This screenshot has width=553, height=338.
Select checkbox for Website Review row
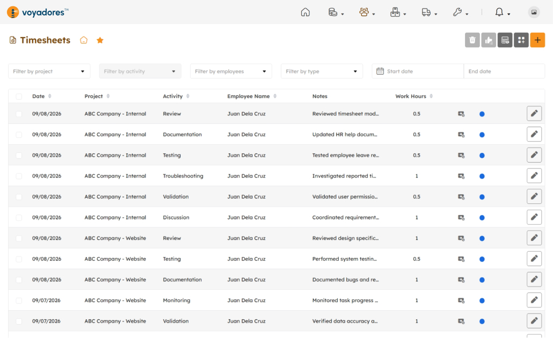(x=19, y=239)
